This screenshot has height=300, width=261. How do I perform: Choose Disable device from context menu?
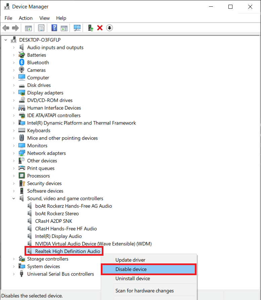click(131, 269)
